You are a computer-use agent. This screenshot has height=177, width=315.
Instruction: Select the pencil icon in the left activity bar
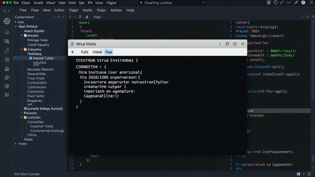(7, 51)
